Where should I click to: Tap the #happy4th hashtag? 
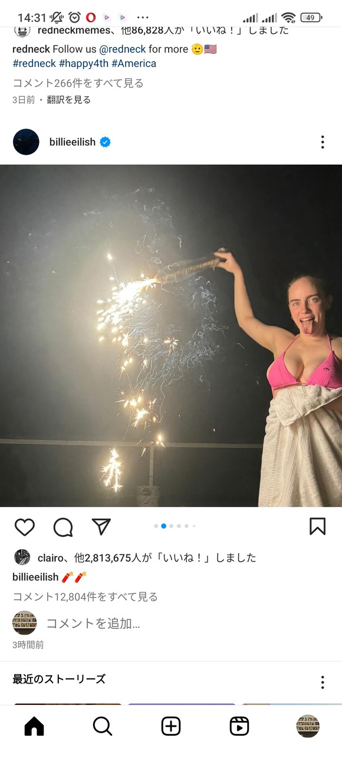[84, 63]
